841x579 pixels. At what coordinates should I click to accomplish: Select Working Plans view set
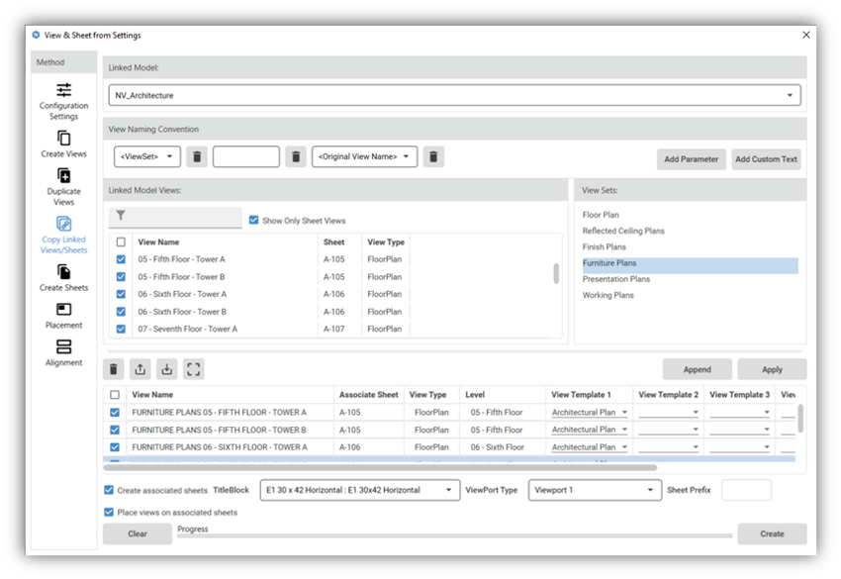[x=607, y=295]
